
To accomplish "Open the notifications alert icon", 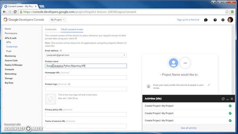I will (206, 20).
